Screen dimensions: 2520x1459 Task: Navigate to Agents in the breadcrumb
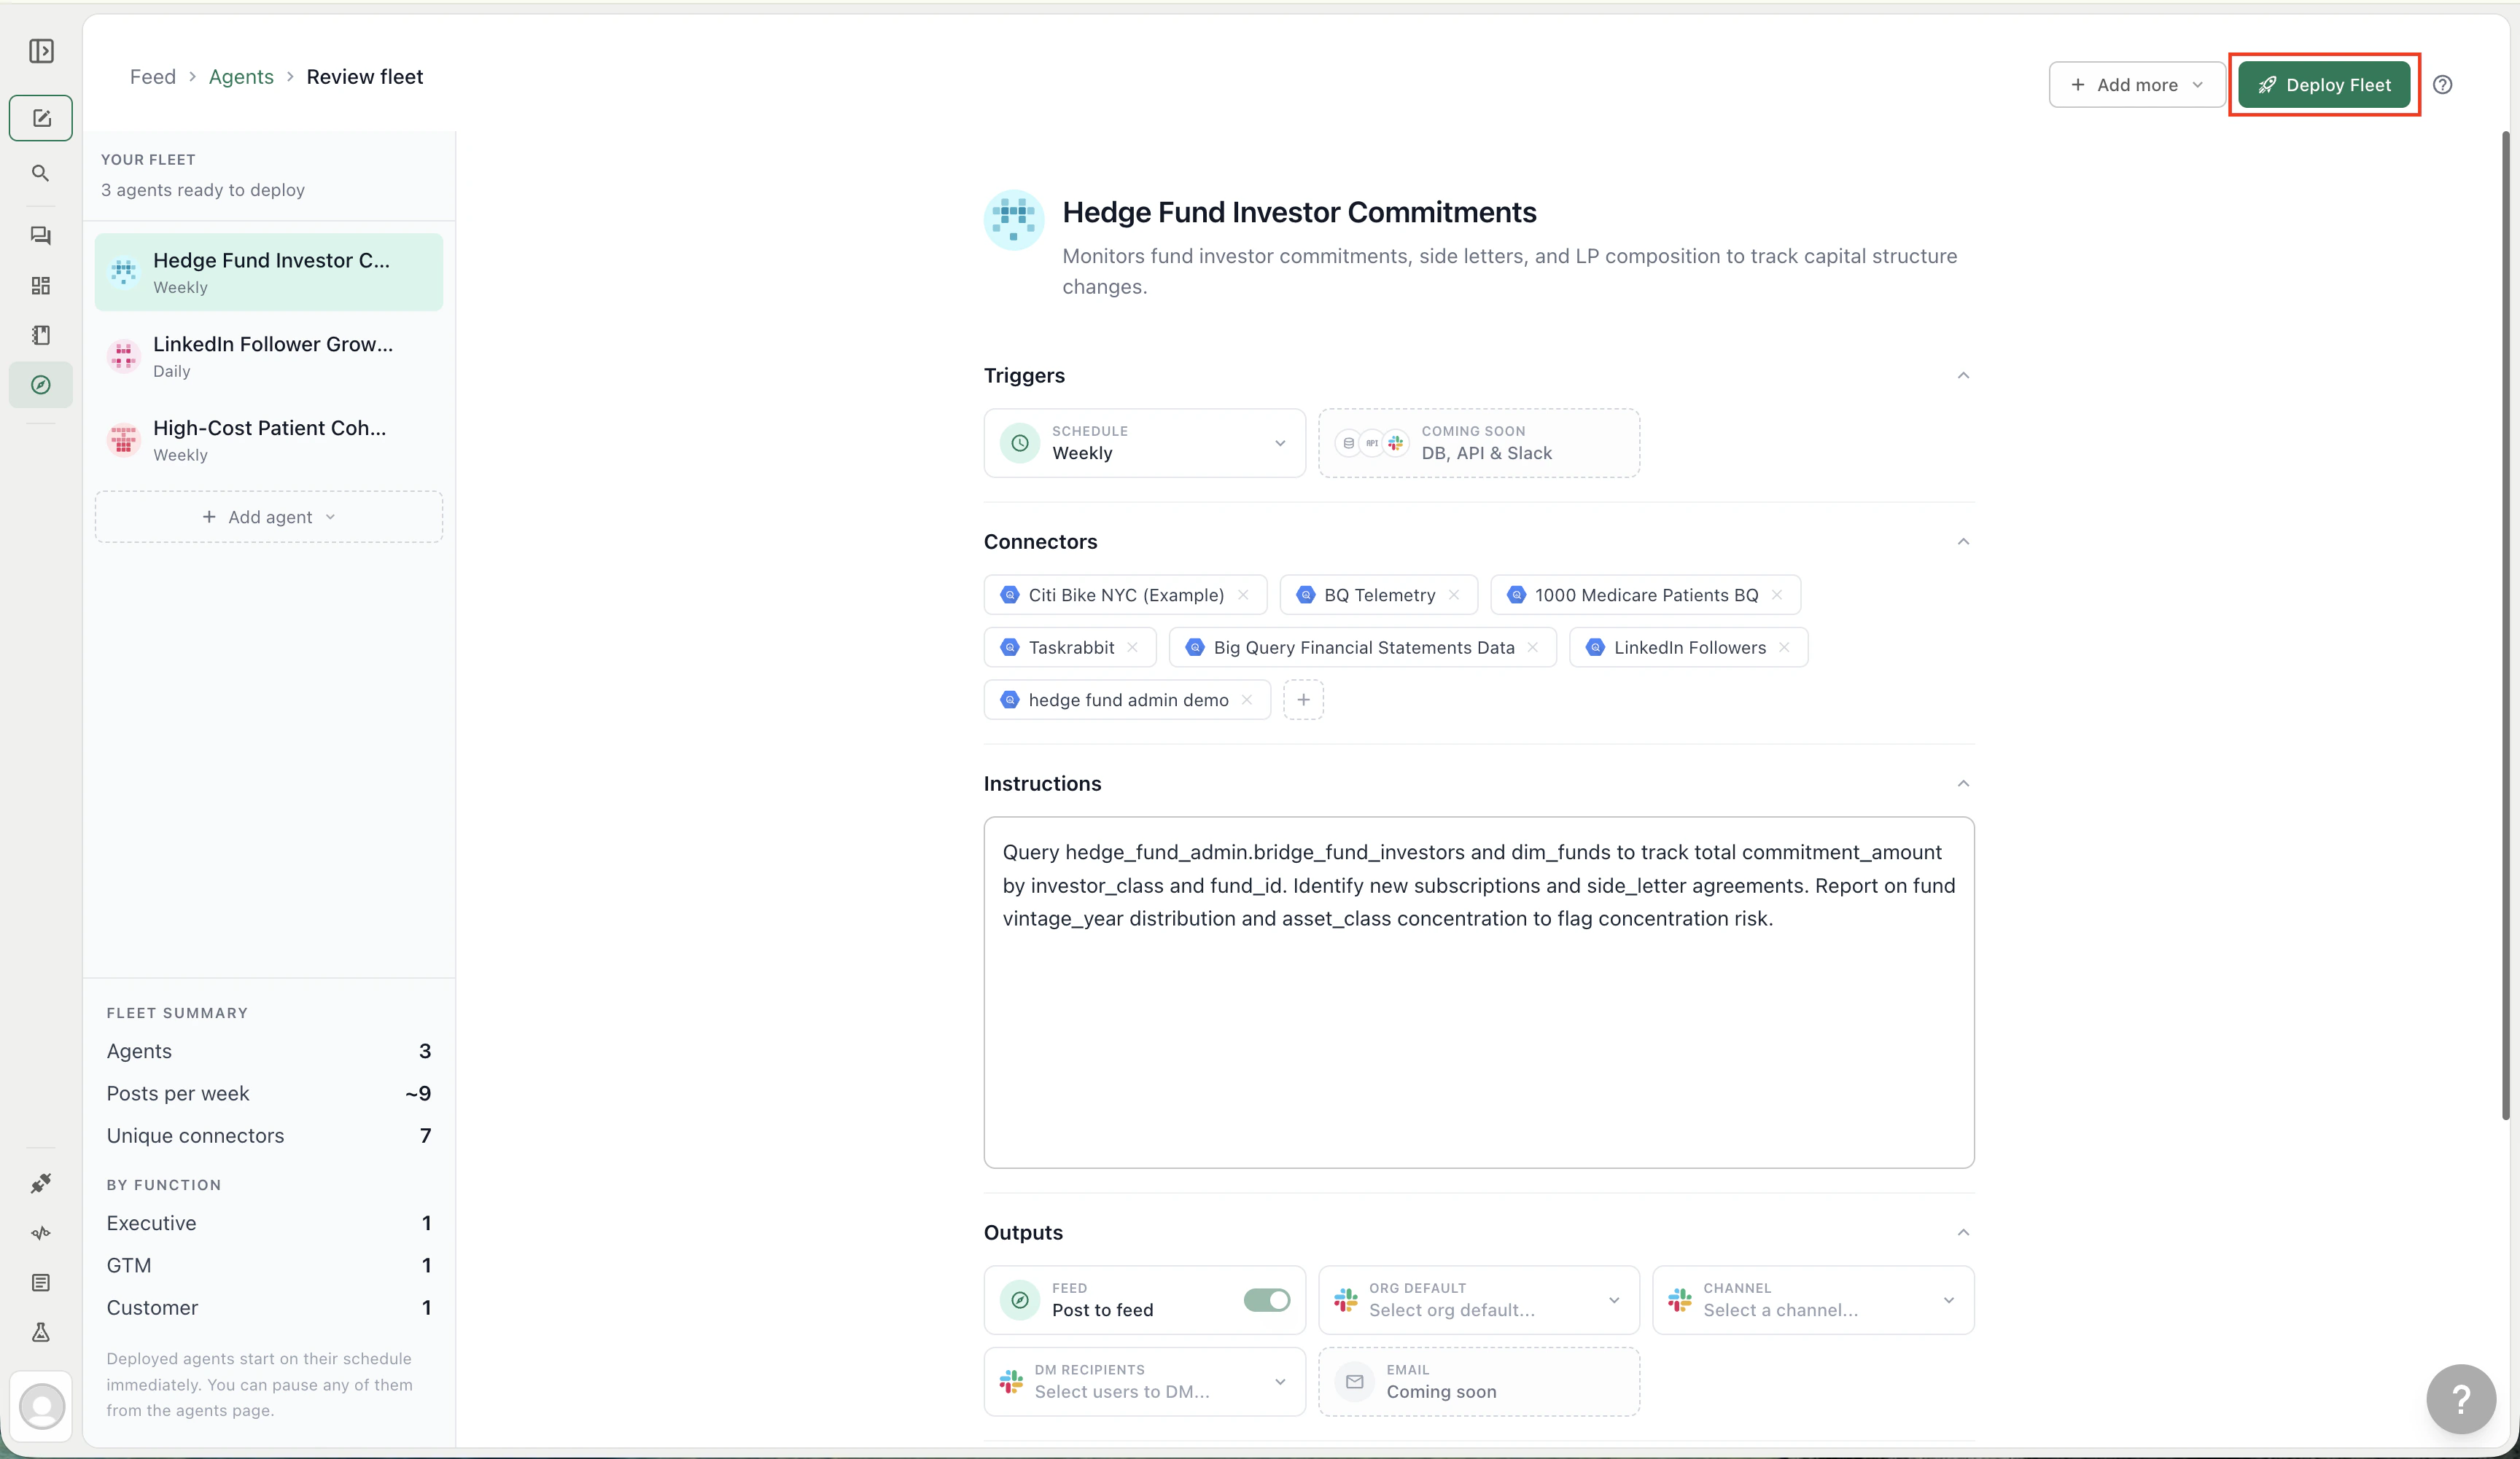click(x=240, y=76)
